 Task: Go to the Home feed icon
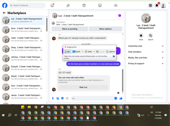(52, 5)
